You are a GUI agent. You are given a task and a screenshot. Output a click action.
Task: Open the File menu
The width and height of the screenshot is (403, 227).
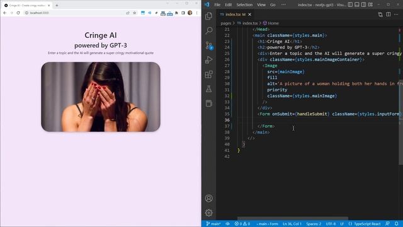click(x=217, y=4)
